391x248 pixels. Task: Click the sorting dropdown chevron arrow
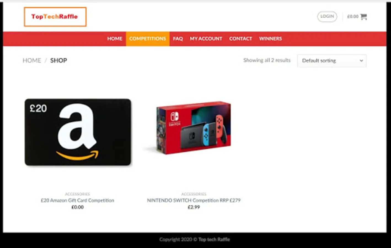[x=361, y=61]
